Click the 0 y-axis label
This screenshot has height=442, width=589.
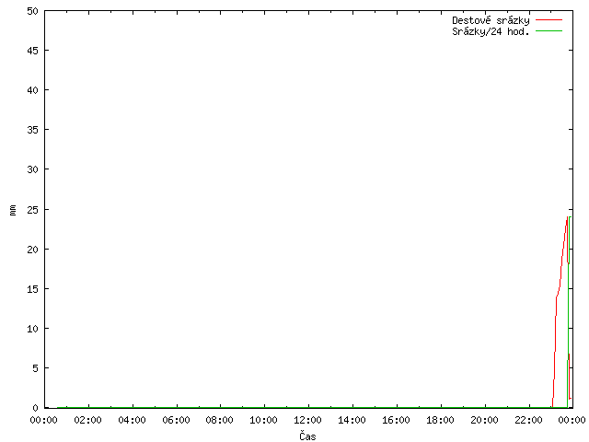[35, 408]
